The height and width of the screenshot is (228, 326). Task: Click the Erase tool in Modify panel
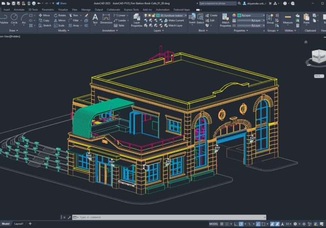(86, 15)
